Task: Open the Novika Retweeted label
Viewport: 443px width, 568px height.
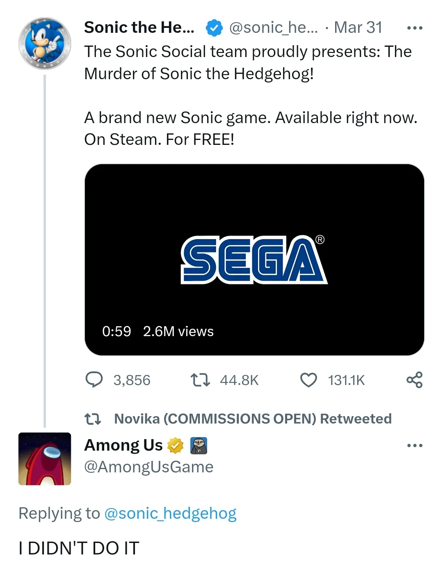Action: pyautogui.click(x=253, y=419)
